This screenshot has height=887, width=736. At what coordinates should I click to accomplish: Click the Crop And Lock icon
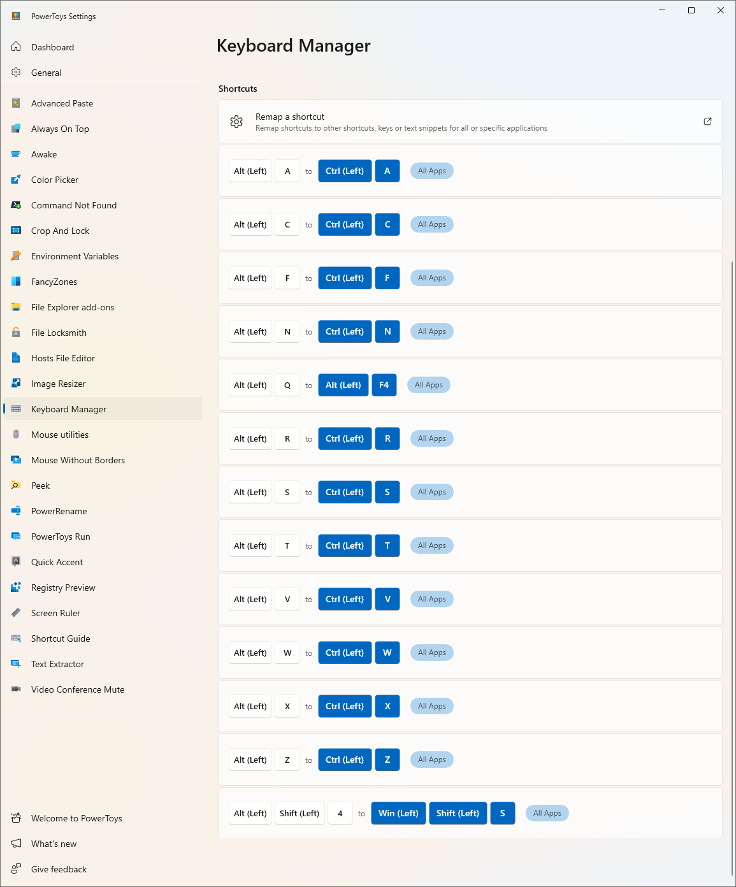point(16,231)
